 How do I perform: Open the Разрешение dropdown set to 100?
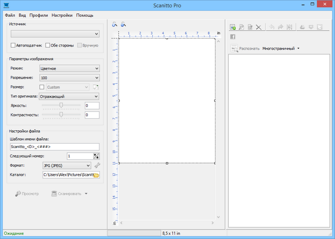tap(69, 77)
